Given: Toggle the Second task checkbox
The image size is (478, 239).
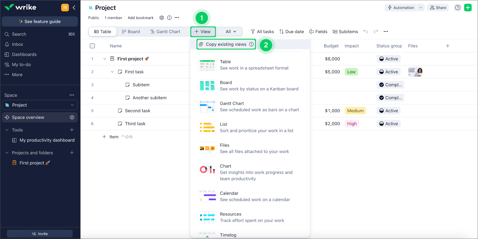Looking at the screenshot, I should 120,111.
